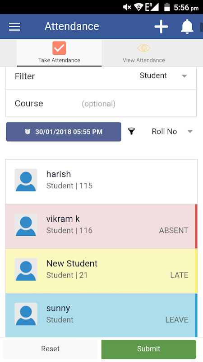The width and height of the screenshot is (203, 362).
Task: Open the Course optional selector
Action: (x=101, y=104)
